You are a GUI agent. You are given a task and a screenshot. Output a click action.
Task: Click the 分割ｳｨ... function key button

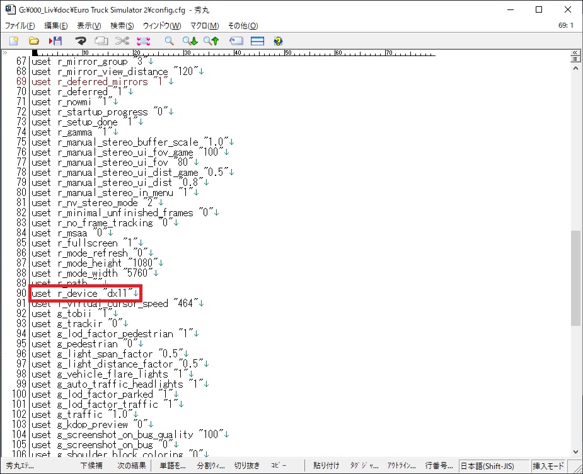click(211, 465)
